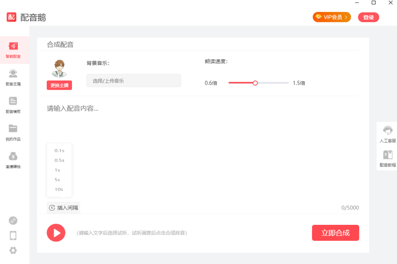The height and width of the screenshot is (264, 397).
Task: Click the reading speed slider handle
Action: point(255,83)
